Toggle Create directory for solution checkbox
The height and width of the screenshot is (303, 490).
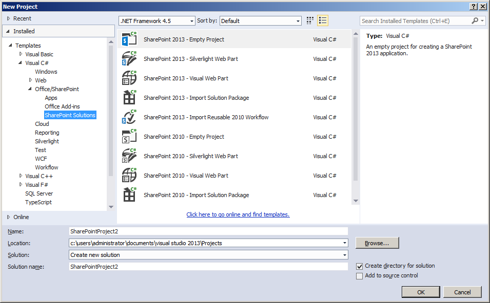pyautogui.click(x=359, y=266)
